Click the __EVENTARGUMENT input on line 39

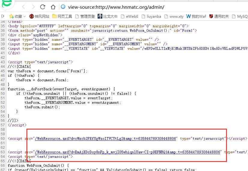pyautogui.click(x=87, y=44)
